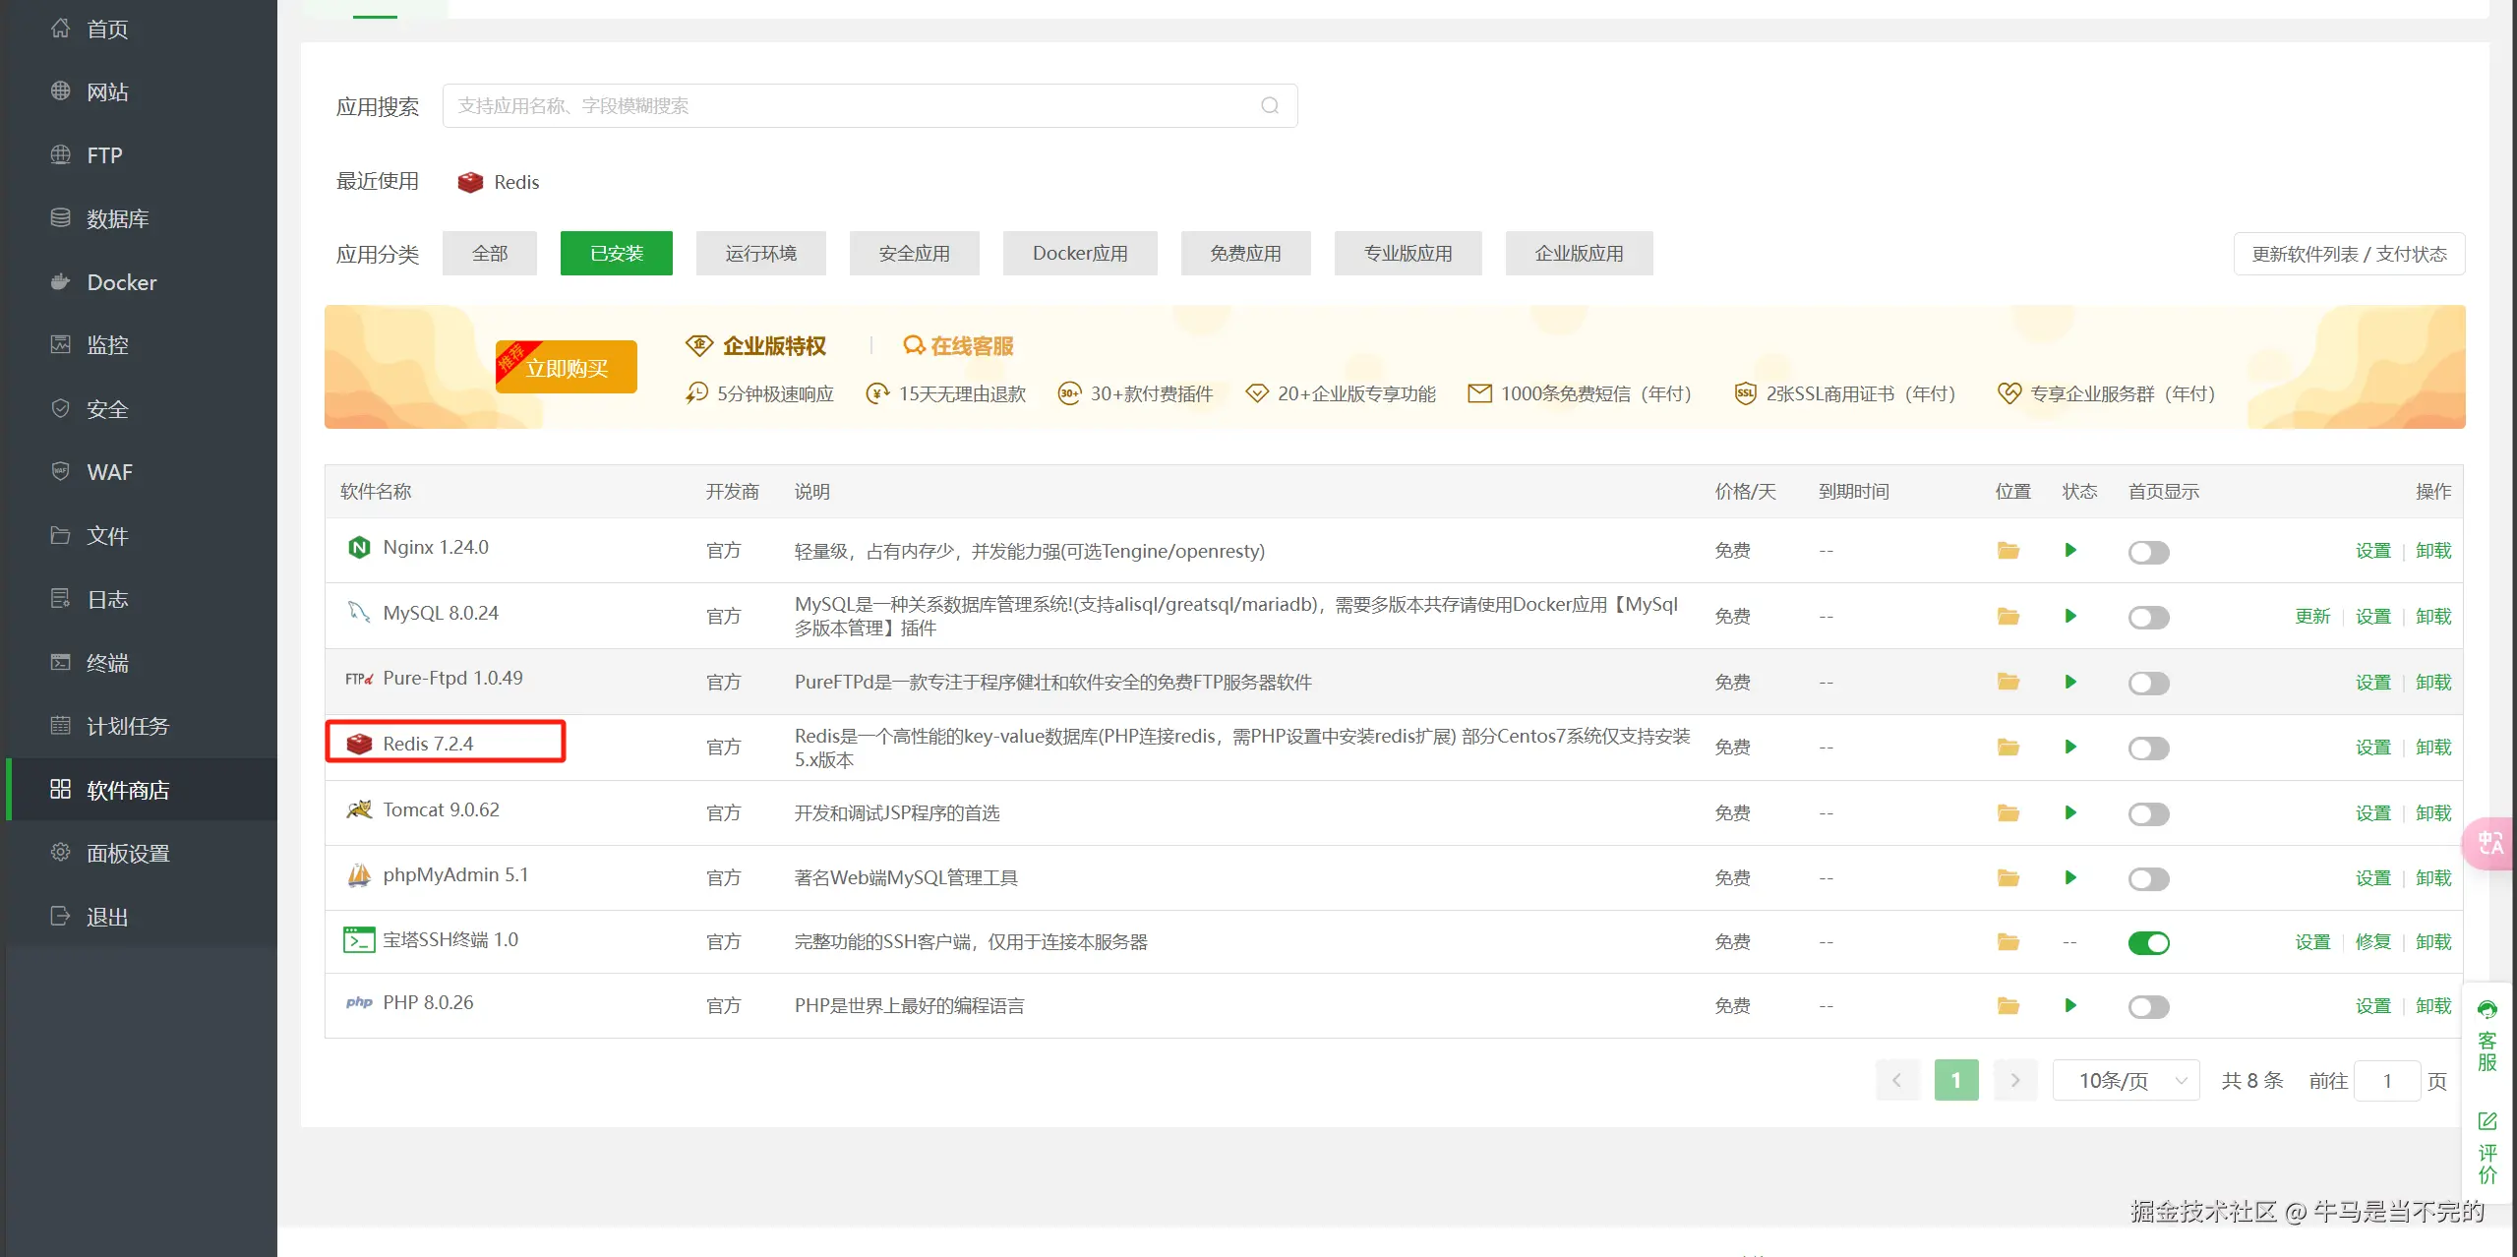
Task: Select the 专业版应用 category tab
Action: pyautogui.click(x=1408, y=254)
